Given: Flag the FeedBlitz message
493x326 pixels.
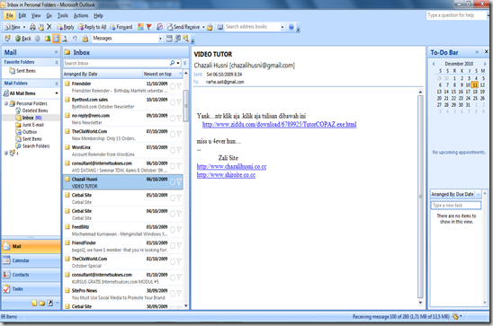Looking at the screenshot, I should tap(179, 230).
